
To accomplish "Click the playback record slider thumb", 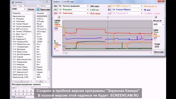I will pos(32,88).
